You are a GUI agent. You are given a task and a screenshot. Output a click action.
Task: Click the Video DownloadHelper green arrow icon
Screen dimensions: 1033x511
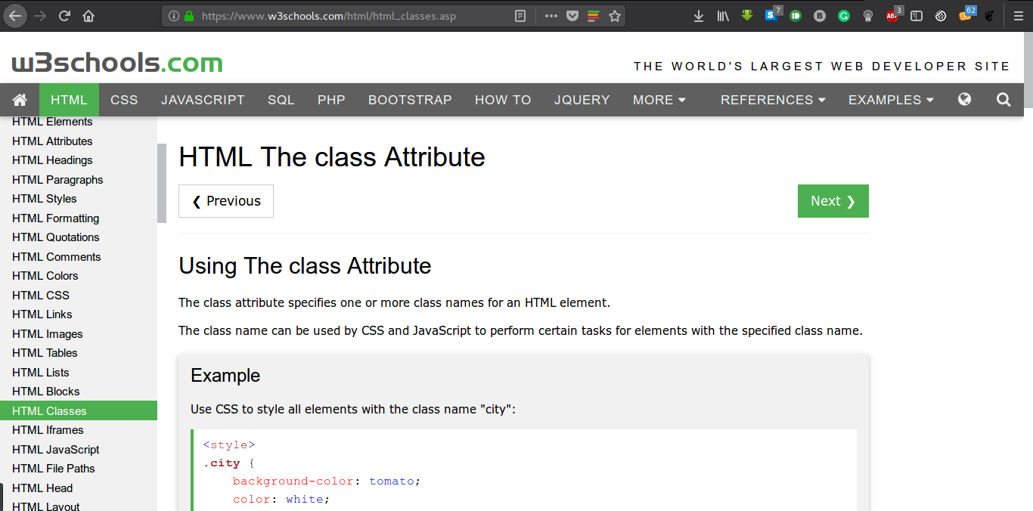click(x=746, y=15)
